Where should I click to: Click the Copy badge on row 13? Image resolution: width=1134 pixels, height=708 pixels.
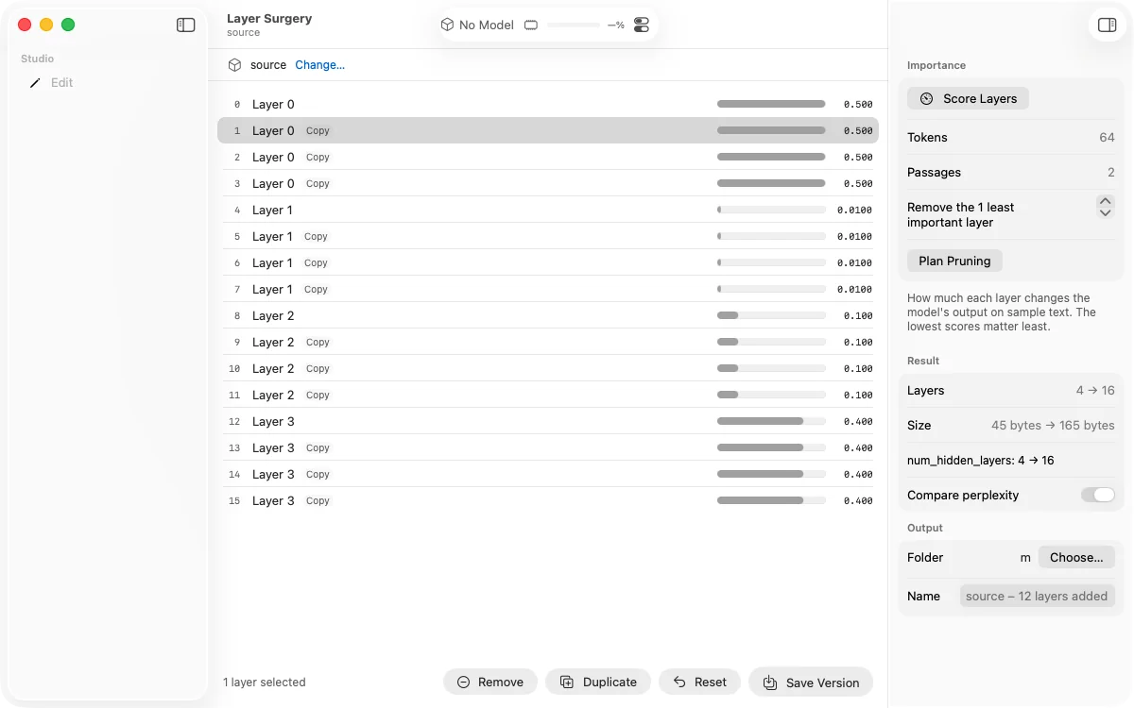point(318,447)
